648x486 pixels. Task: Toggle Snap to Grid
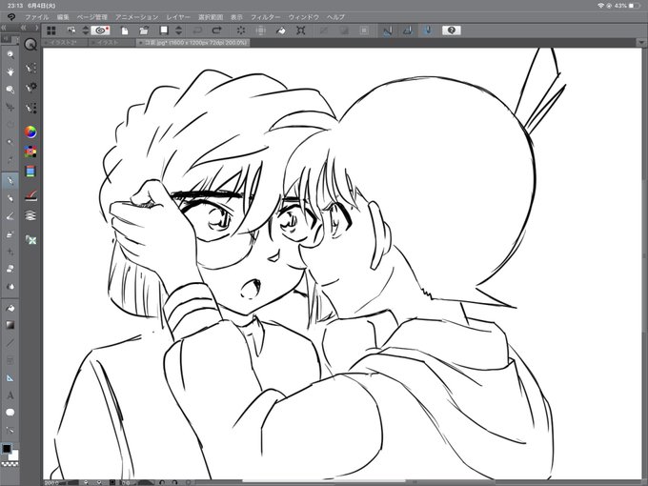(x=428, y=30)
